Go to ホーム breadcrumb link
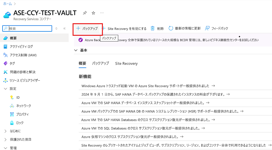 click(x=8, y=4)
